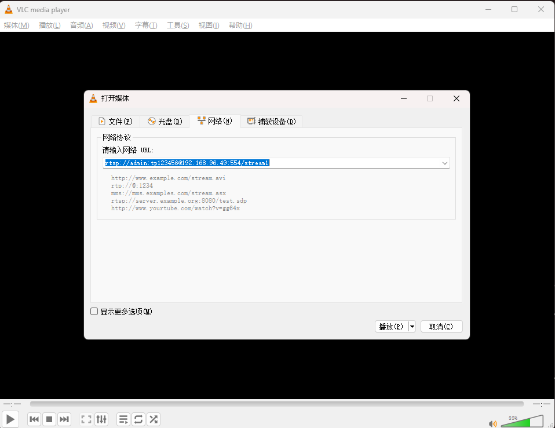Screen dimensions: 555x428
Task: Open the 视频(V) menu
Action: coord(114,25)
